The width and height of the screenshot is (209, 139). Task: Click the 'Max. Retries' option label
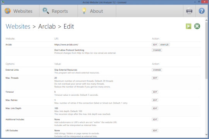tap(12, 100)
